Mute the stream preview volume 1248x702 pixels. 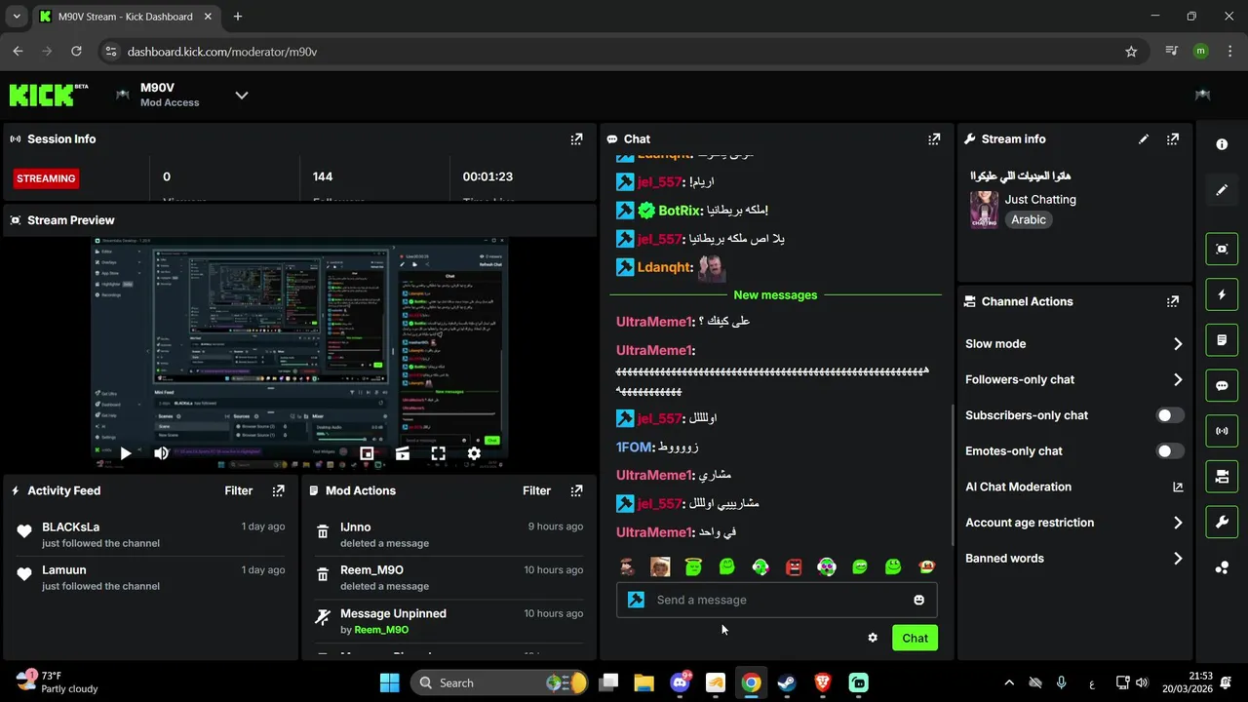(x=161, y=453)
